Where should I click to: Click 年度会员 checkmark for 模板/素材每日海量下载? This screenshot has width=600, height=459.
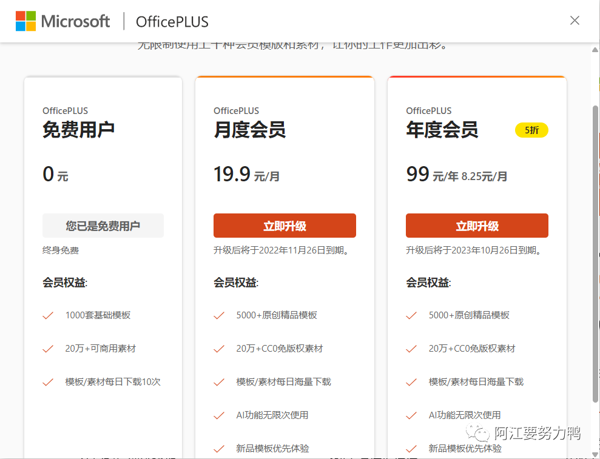(411, 382)
